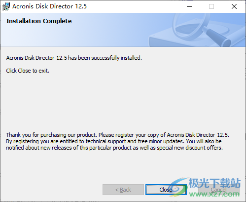Click 'Thank you for purchasing our product' paragraph

pos(117,141)
